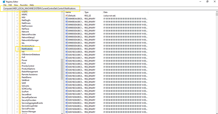
Task: Expand the Session Manager key
Action: 17,111
